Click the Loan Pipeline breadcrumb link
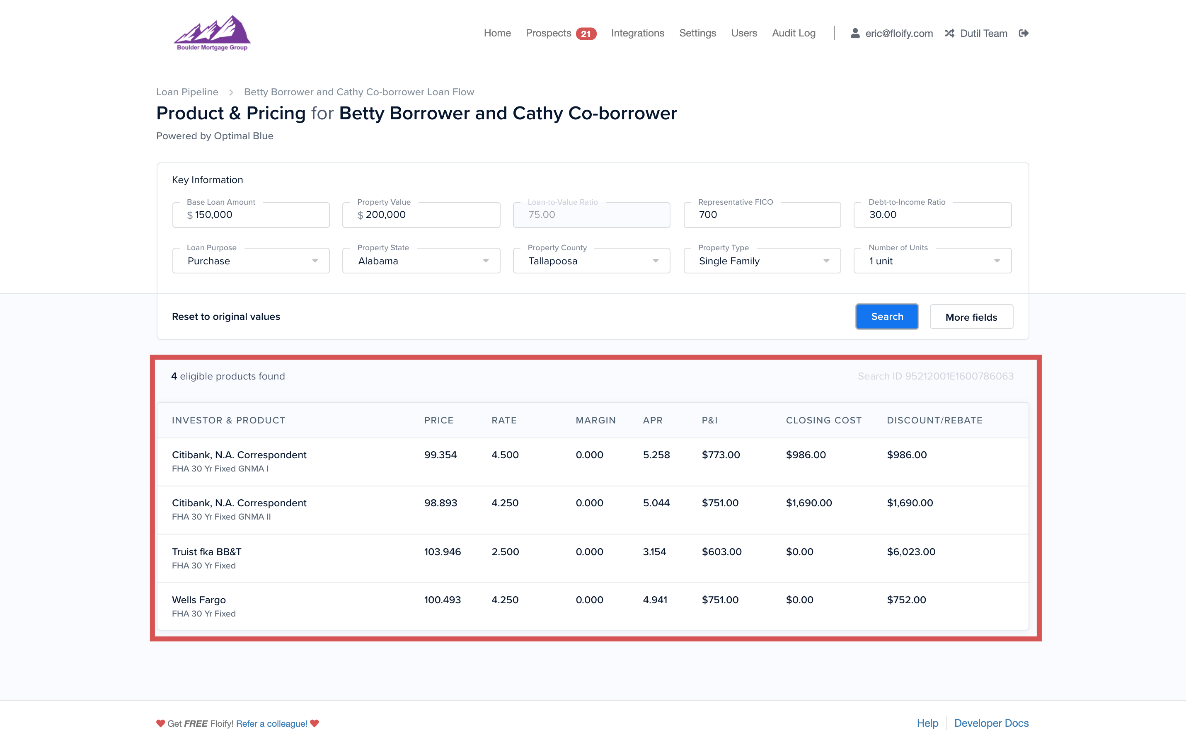The width and height of the screenshot is (1186, 740). [x=187, y=92]
